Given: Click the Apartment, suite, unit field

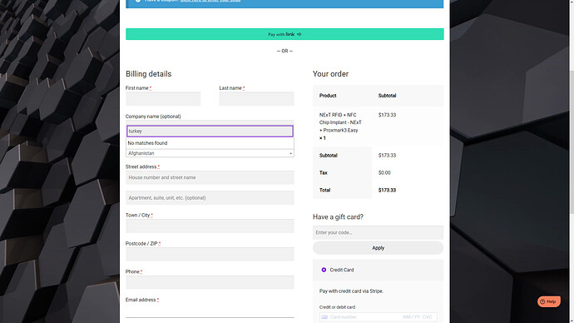Looking at the screenshot, I should tap(210, 198).
